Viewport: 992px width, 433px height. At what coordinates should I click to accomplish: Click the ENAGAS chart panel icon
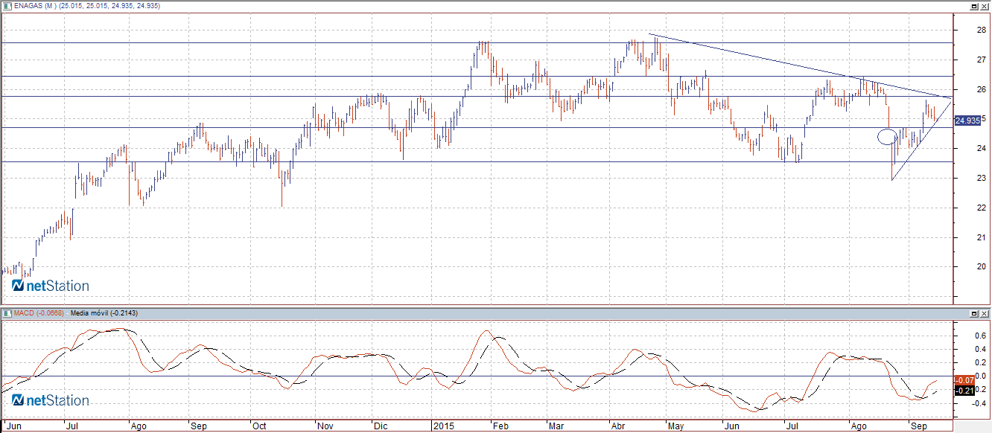tap(7, 5)
